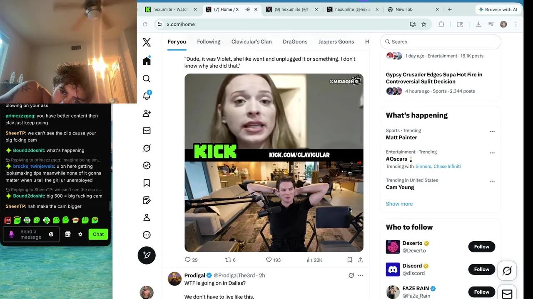Switch to New Tab browser tab
533x299 pixels.
pos(413,9)
